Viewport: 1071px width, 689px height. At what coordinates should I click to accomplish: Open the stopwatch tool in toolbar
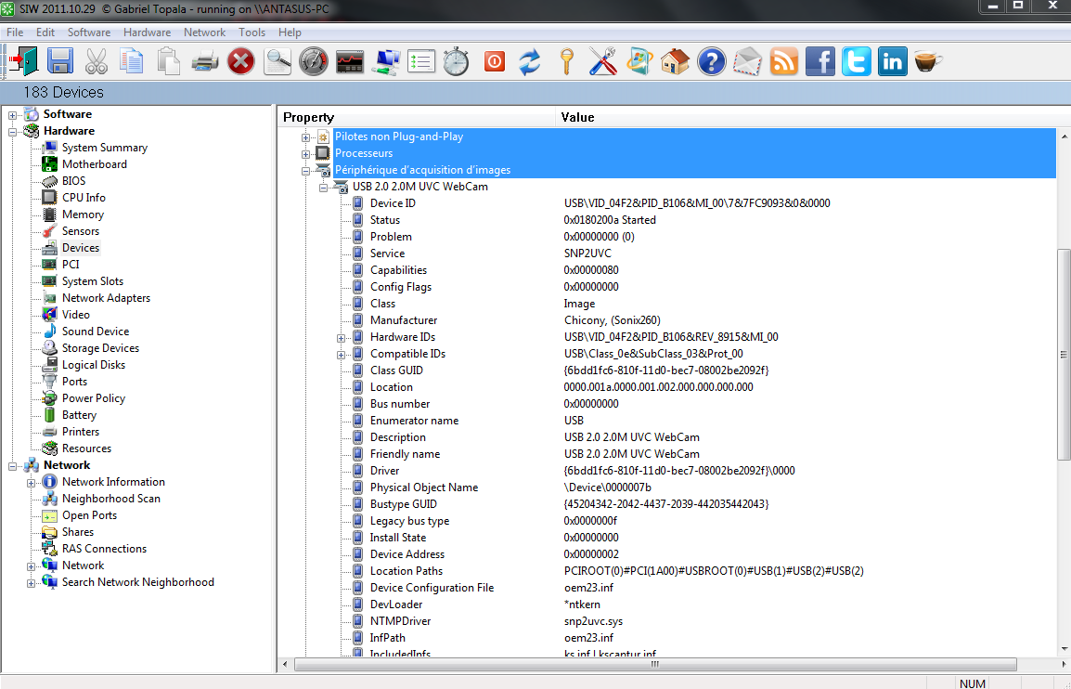tap(456, 62)
